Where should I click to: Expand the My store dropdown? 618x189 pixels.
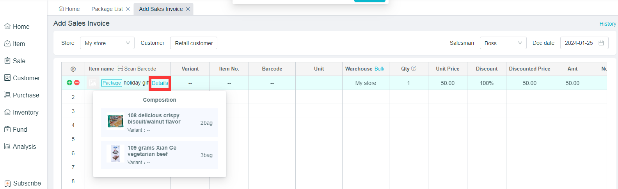point(107,43)
